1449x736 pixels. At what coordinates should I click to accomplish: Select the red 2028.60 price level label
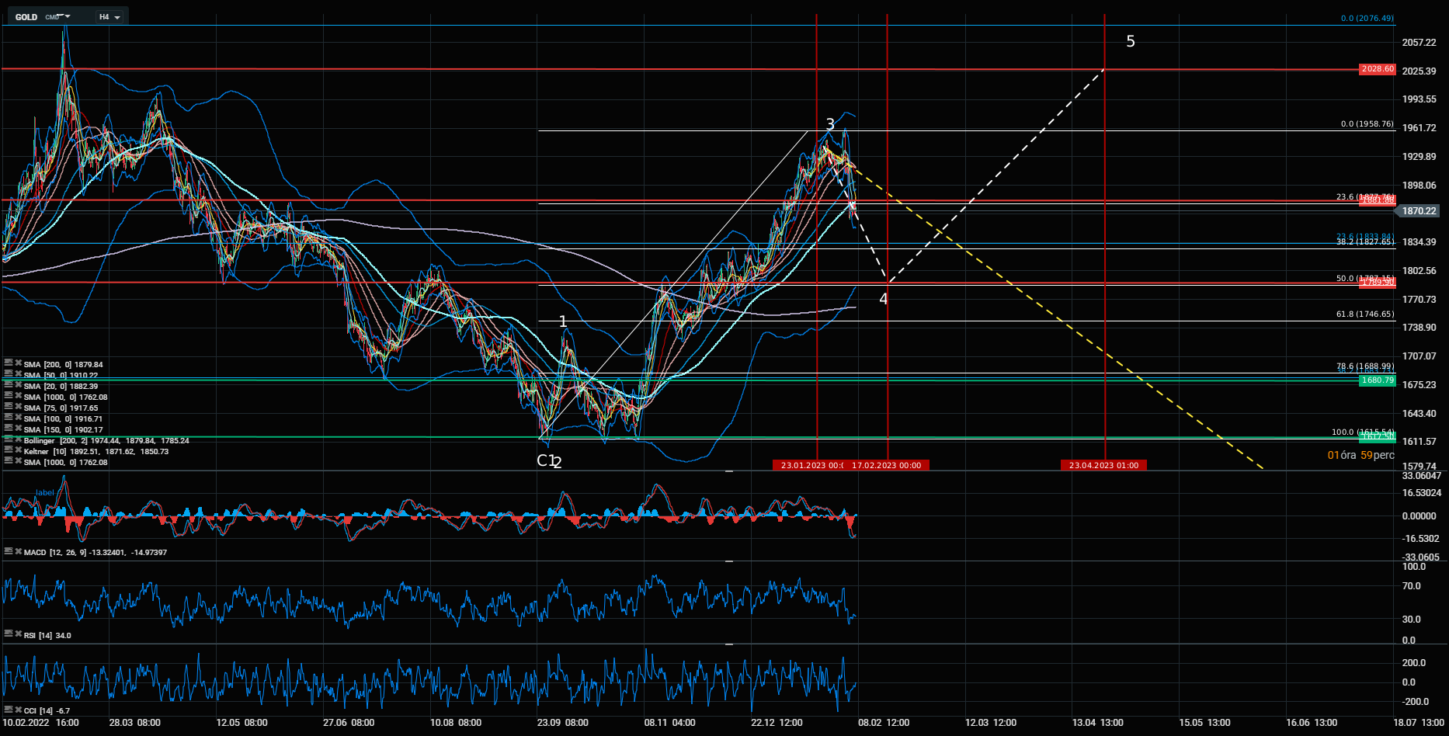coord(1377,69)
